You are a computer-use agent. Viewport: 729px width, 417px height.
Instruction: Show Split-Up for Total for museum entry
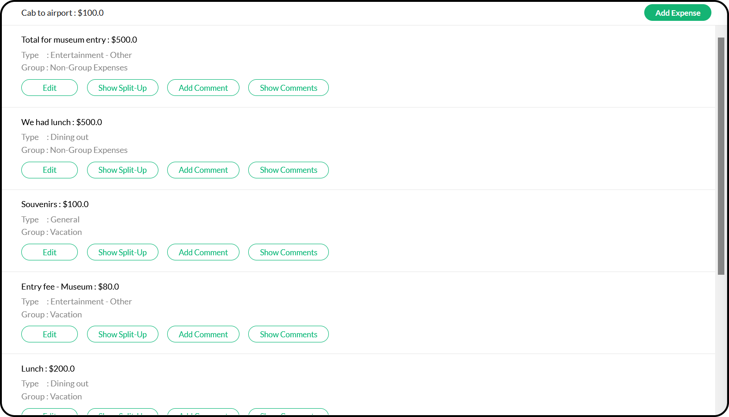pos(123,88)
